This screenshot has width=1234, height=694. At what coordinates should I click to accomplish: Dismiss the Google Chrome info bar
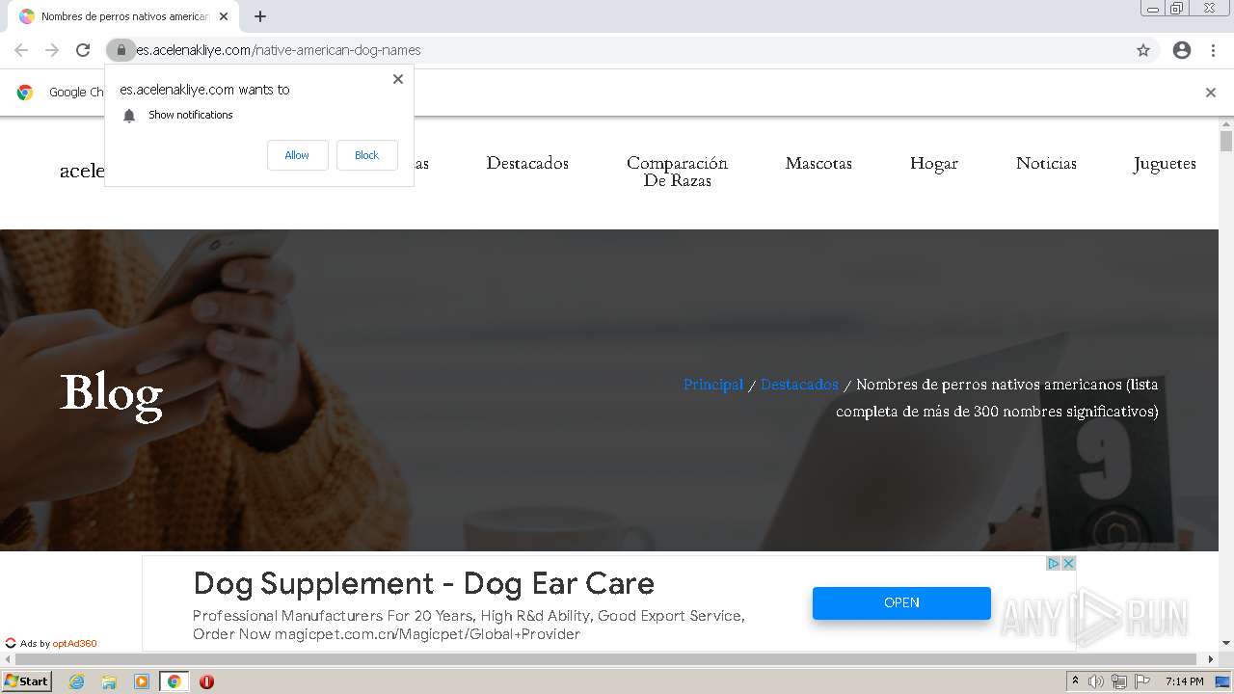coord(1211,93)
